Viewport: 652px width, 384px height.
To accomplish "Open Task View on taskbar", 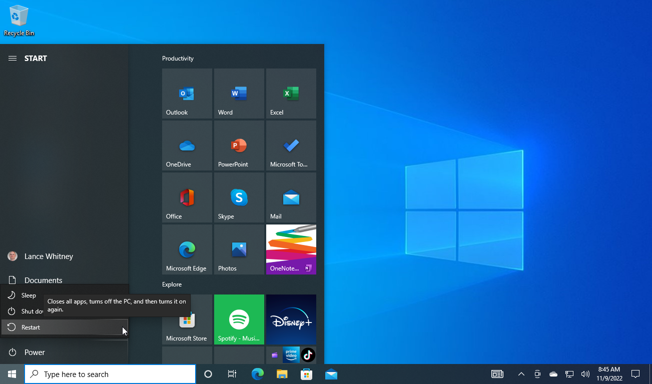I will pos(232,374).
